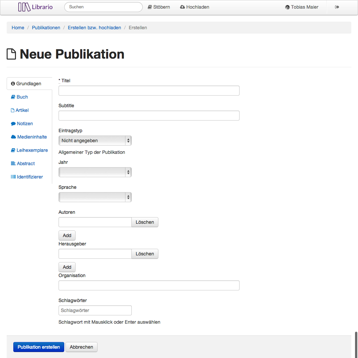The height and width of the screenshot is (358, 358).
Task: Click the speech bubble icon beside Notizen
Action: (x=13, y=124)
